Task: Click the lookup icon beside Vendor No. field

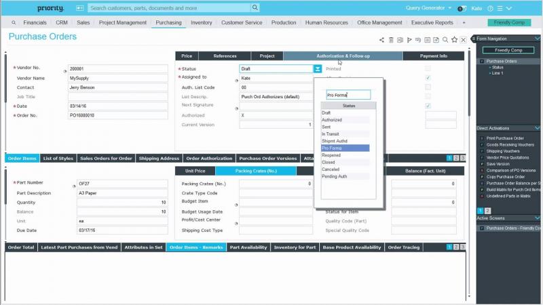Action: tap(65, 71)
